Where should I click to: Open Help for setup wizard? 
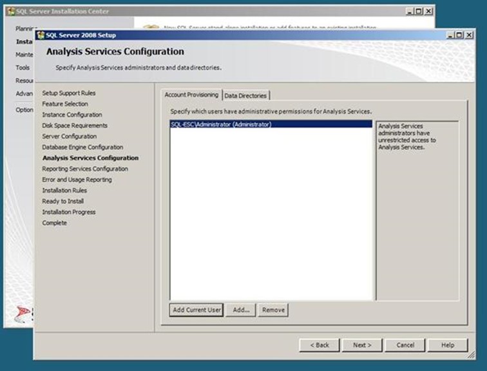point(448,345)
